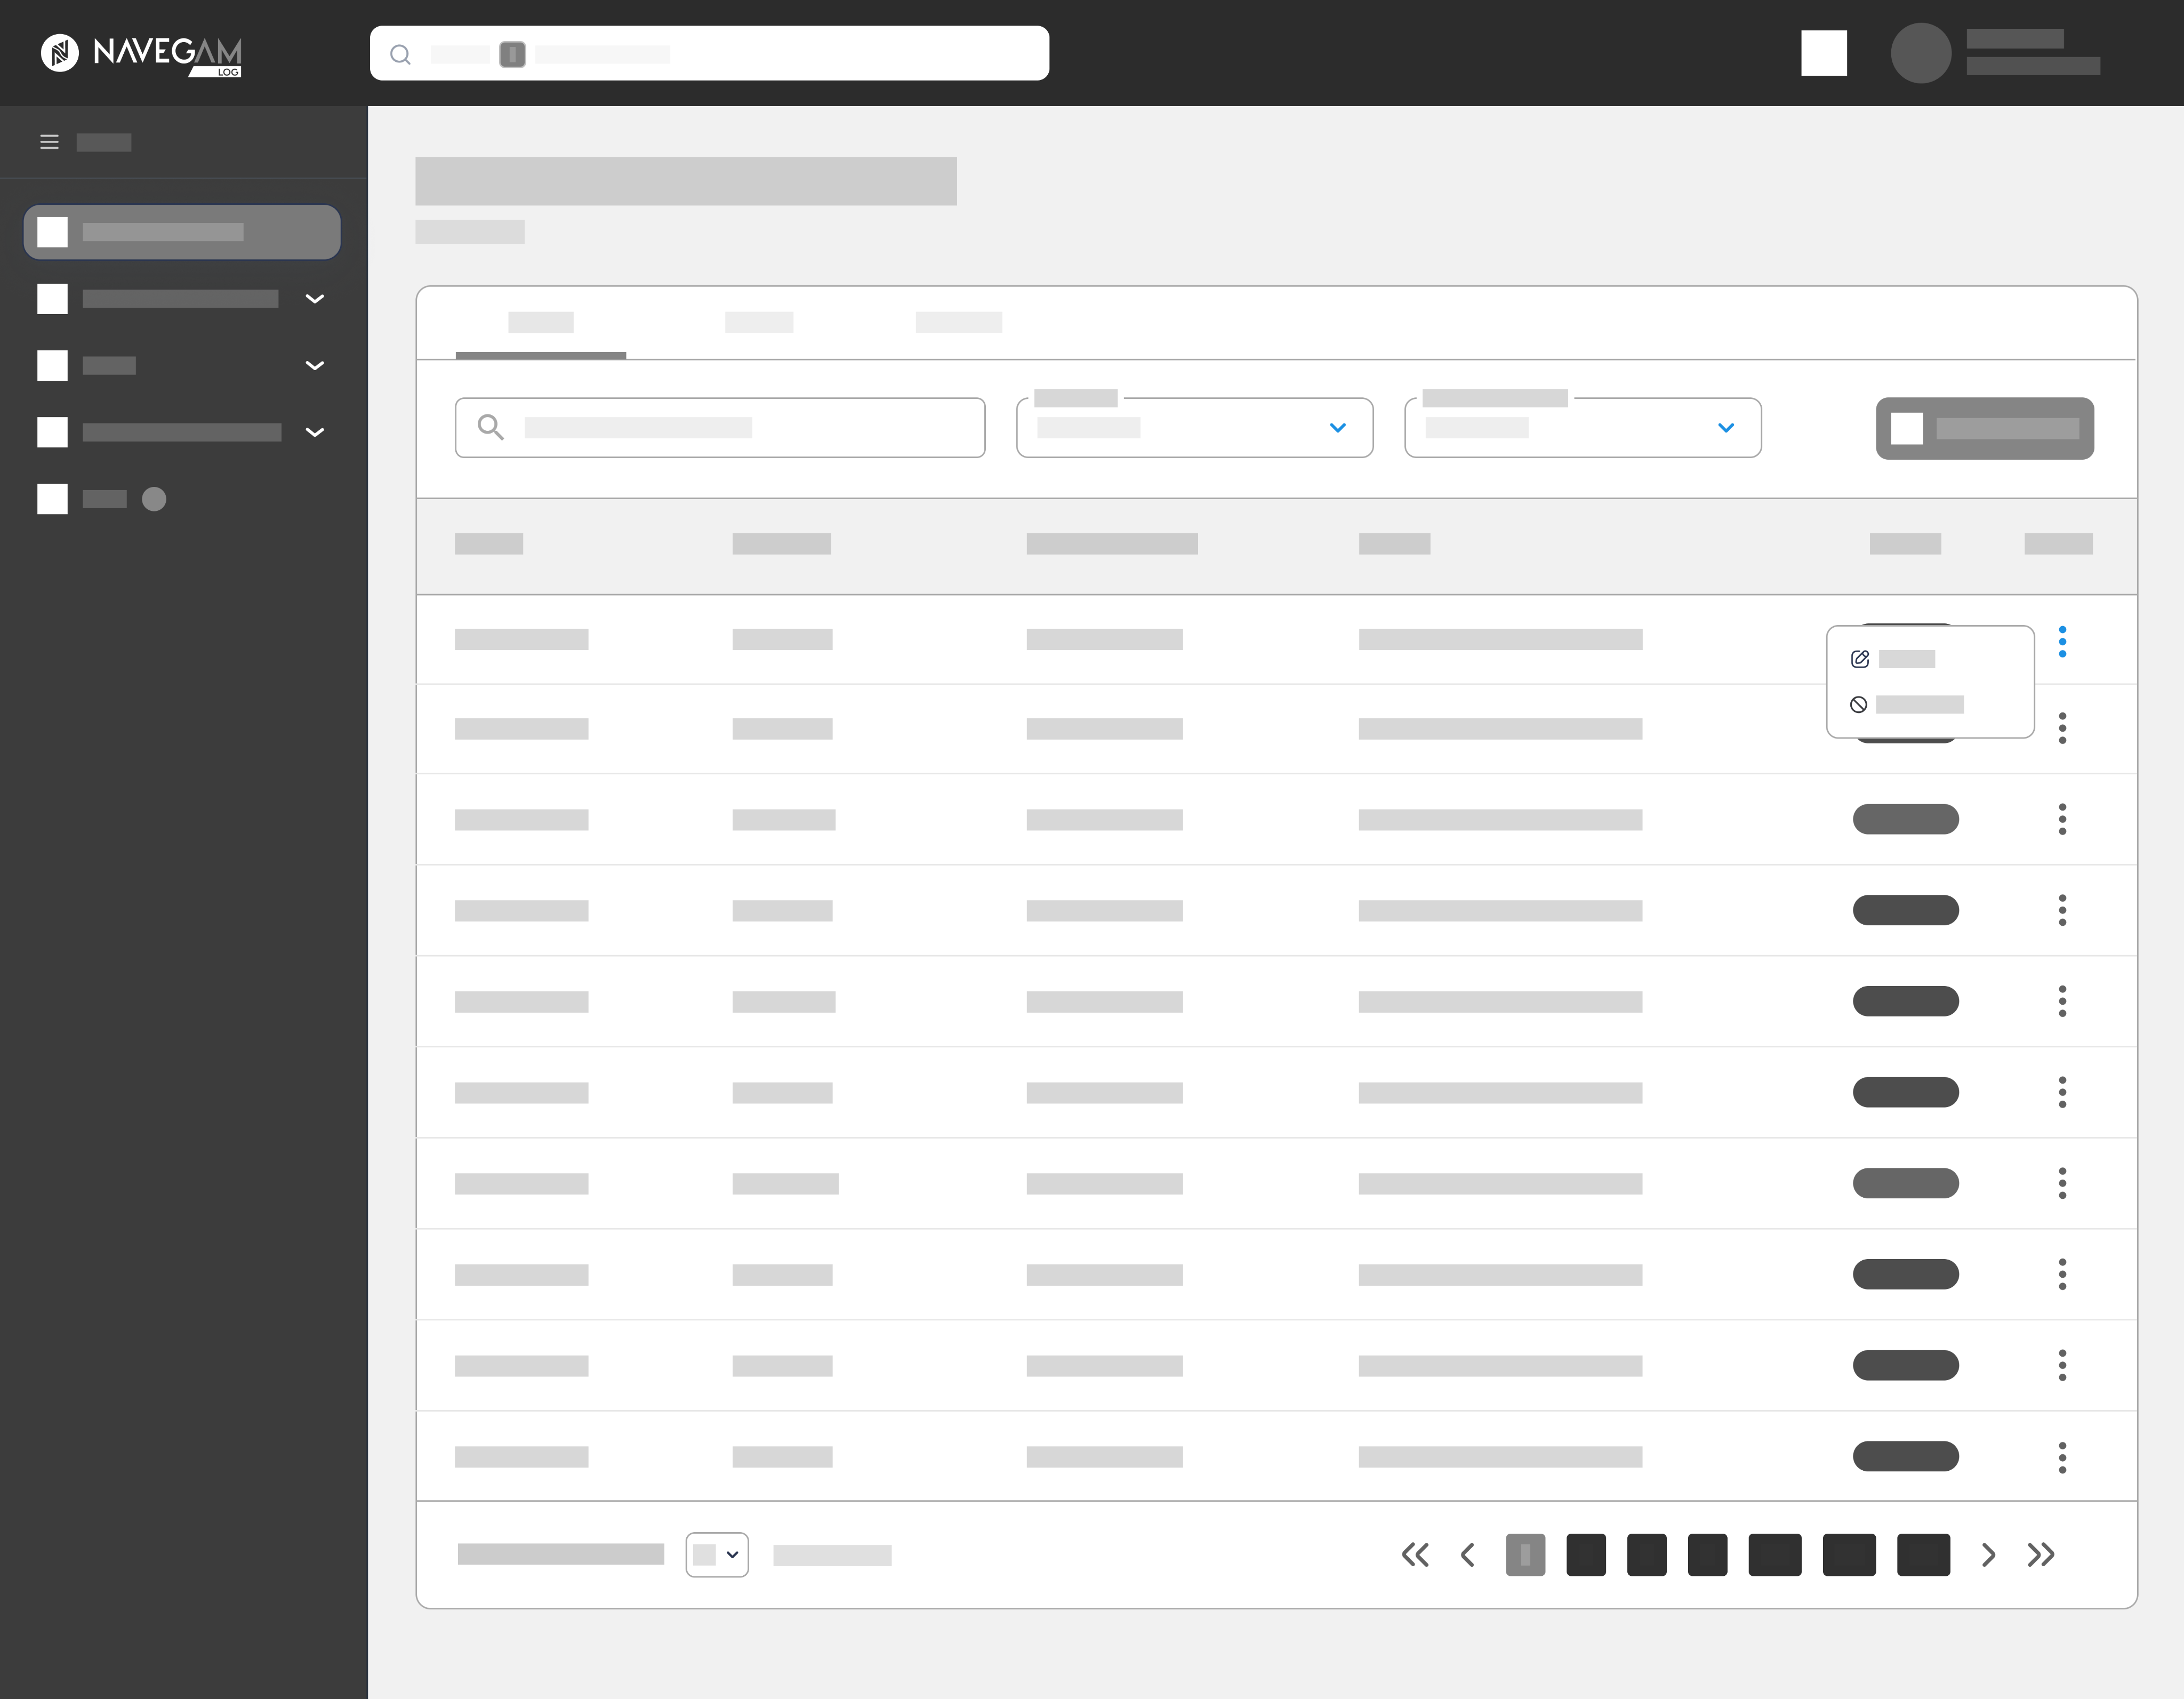Click the Navegam LOG logo
The height and width of the screenshot is (1699, 2184).
140,55
